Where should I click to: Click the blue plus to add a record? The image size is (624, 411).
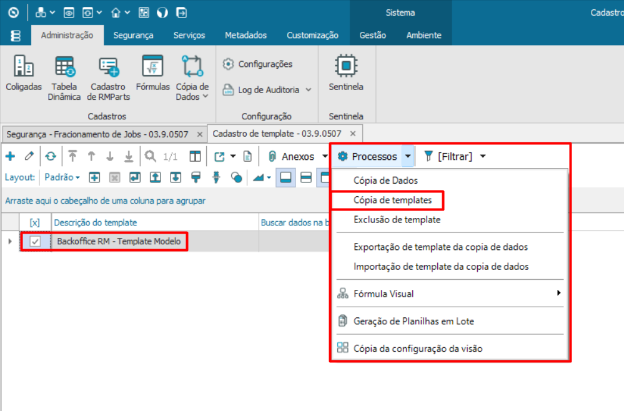tap(11, 156)
